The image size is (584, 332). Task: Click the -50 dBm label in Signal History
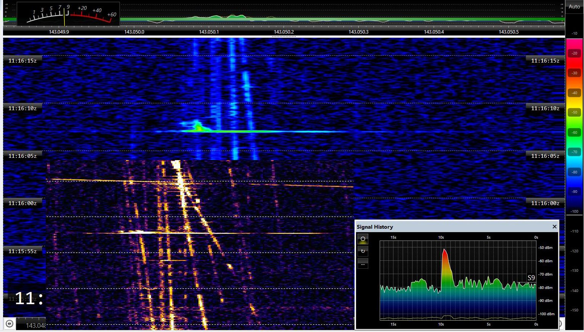click(545, 248)
